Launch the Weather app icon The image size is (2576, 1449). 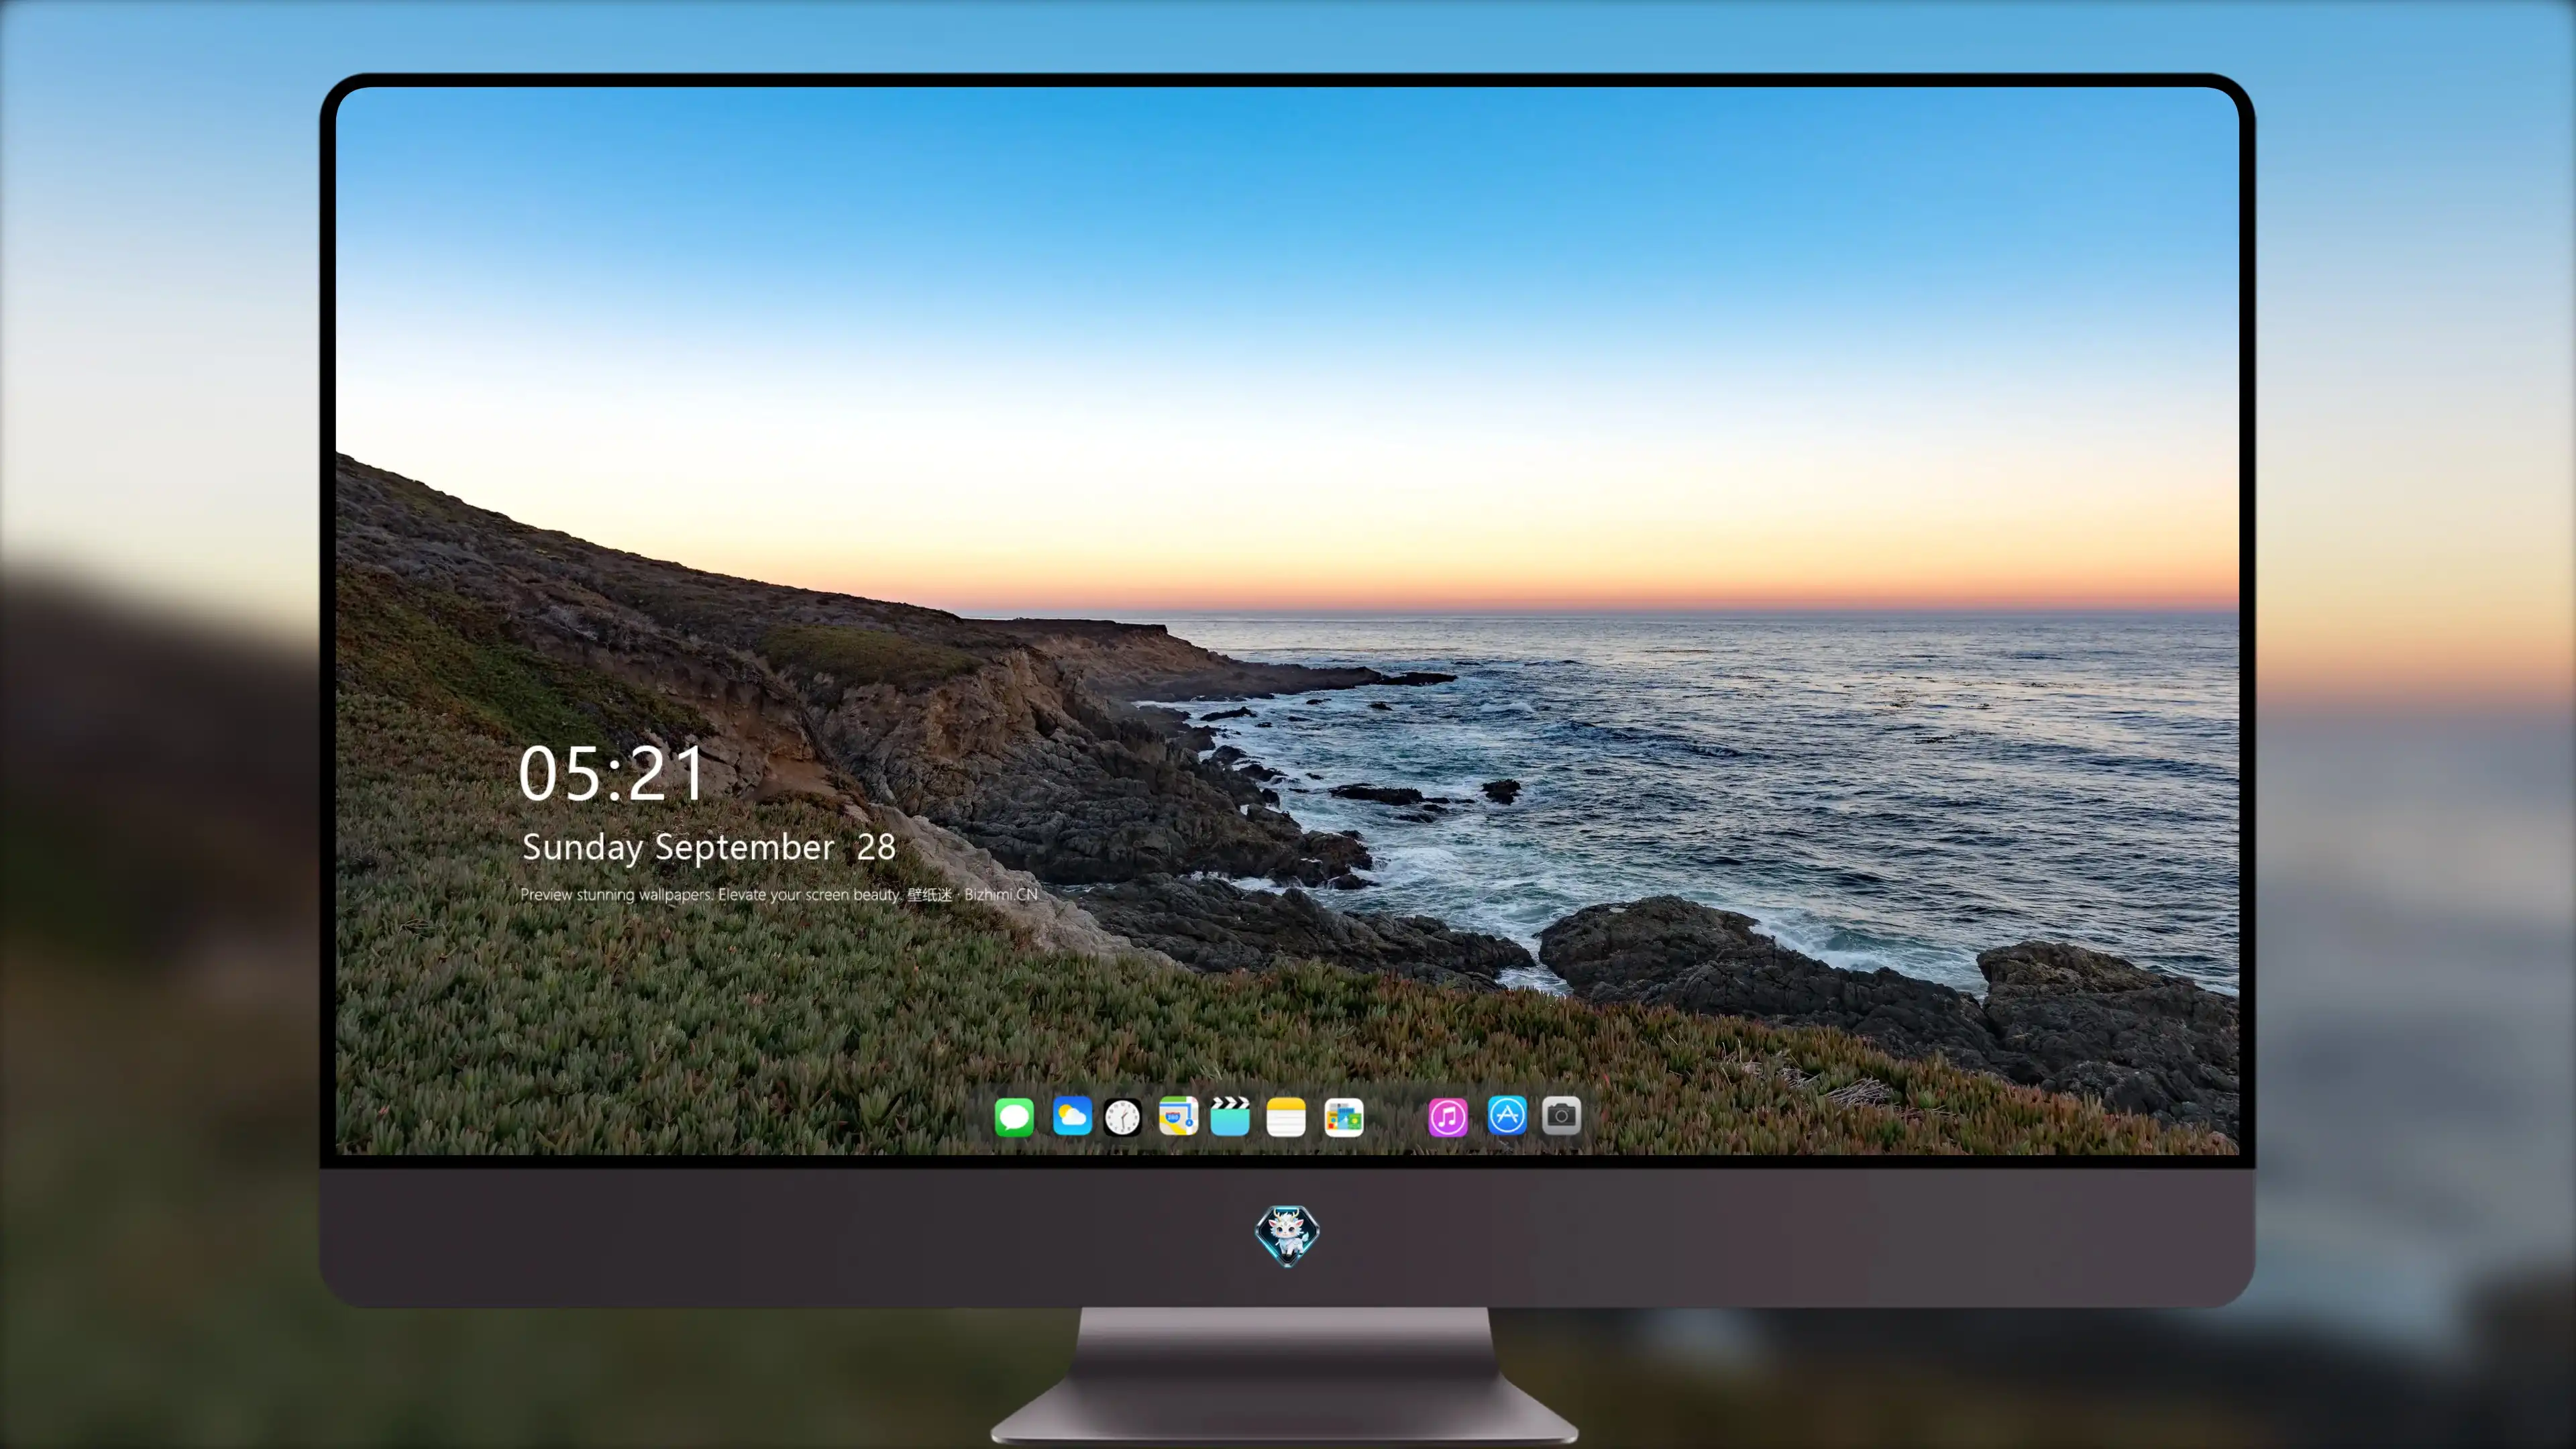pyautogui.click(x=1072, y=1116)
